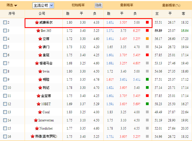Click the star icon beside 立博
This screenshot has width=192, height=141.
[40, 39]
